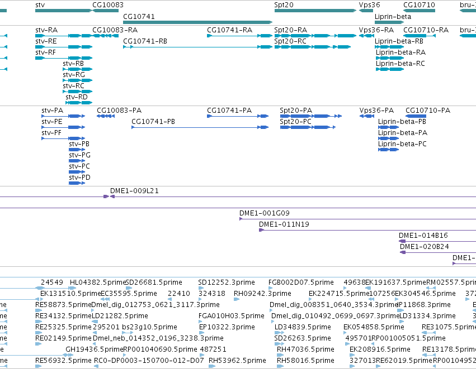Click EST HL04382.5prime
The height and width of the screenshot is (369, 476).
tap(73, 288)
